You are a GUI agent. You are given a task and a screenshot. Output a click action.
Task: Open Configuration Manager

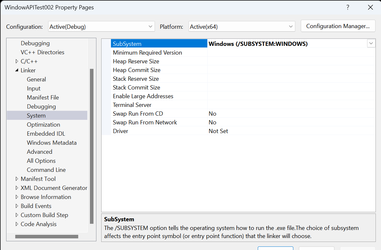coord(338,26)
